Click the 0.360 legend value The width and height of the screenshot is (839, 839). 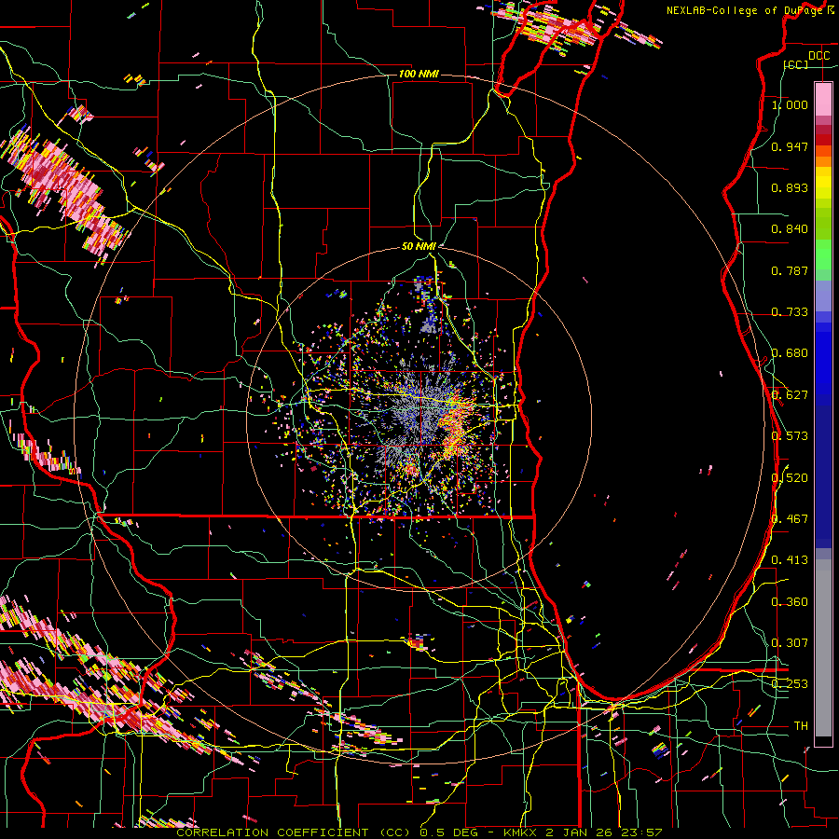[x=790, y=602]
